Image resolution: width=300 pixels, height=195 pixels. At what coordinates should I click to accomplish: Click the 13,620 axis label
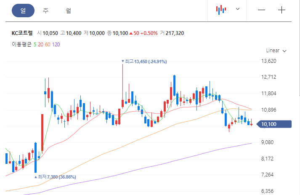click(269, 61)
